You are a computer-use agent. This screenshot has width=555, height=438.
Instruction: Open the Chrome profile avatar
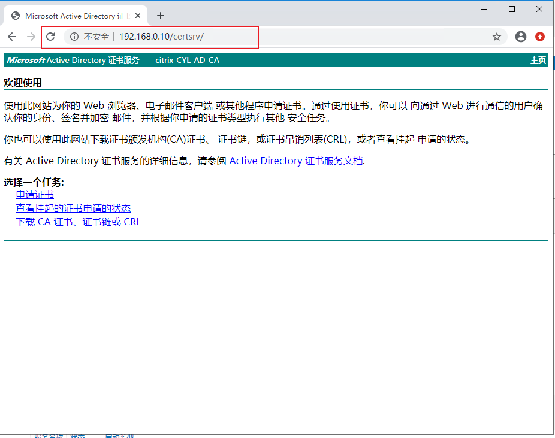521,37
